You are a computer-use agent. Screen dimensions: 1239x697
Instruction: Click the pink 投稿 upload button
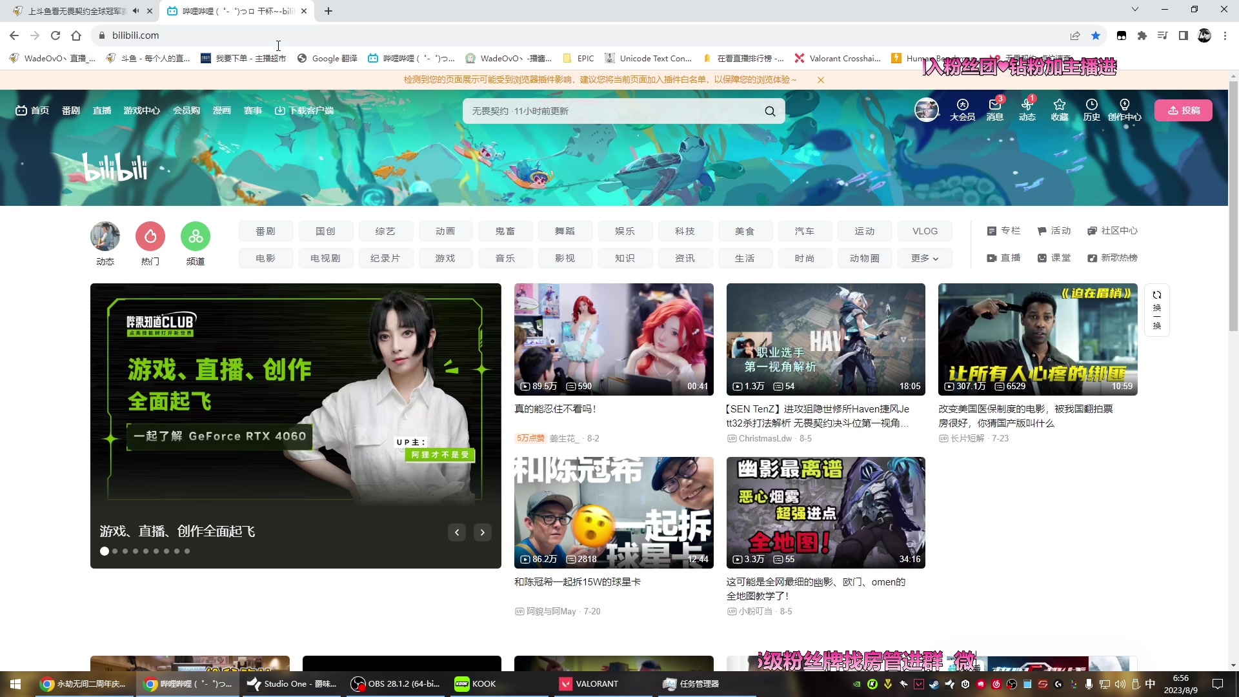(x=1183, y=110)
